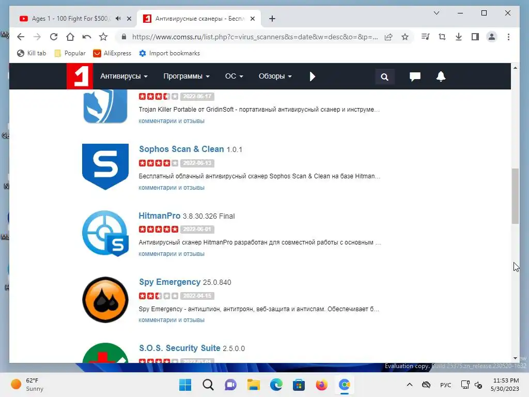Reload the current page
The width and height of the screenshot is (529, 397).
[x=54, y=37]
